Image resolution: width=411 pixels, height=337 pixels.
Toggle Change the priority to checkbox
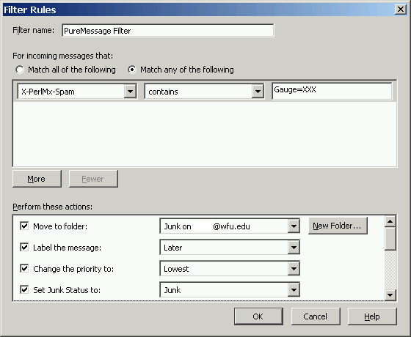pyautogui.click(x=24, y=268)
